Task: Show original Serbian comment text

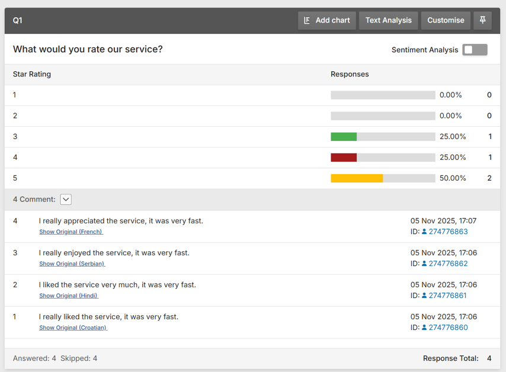Action: click(72, 264)
